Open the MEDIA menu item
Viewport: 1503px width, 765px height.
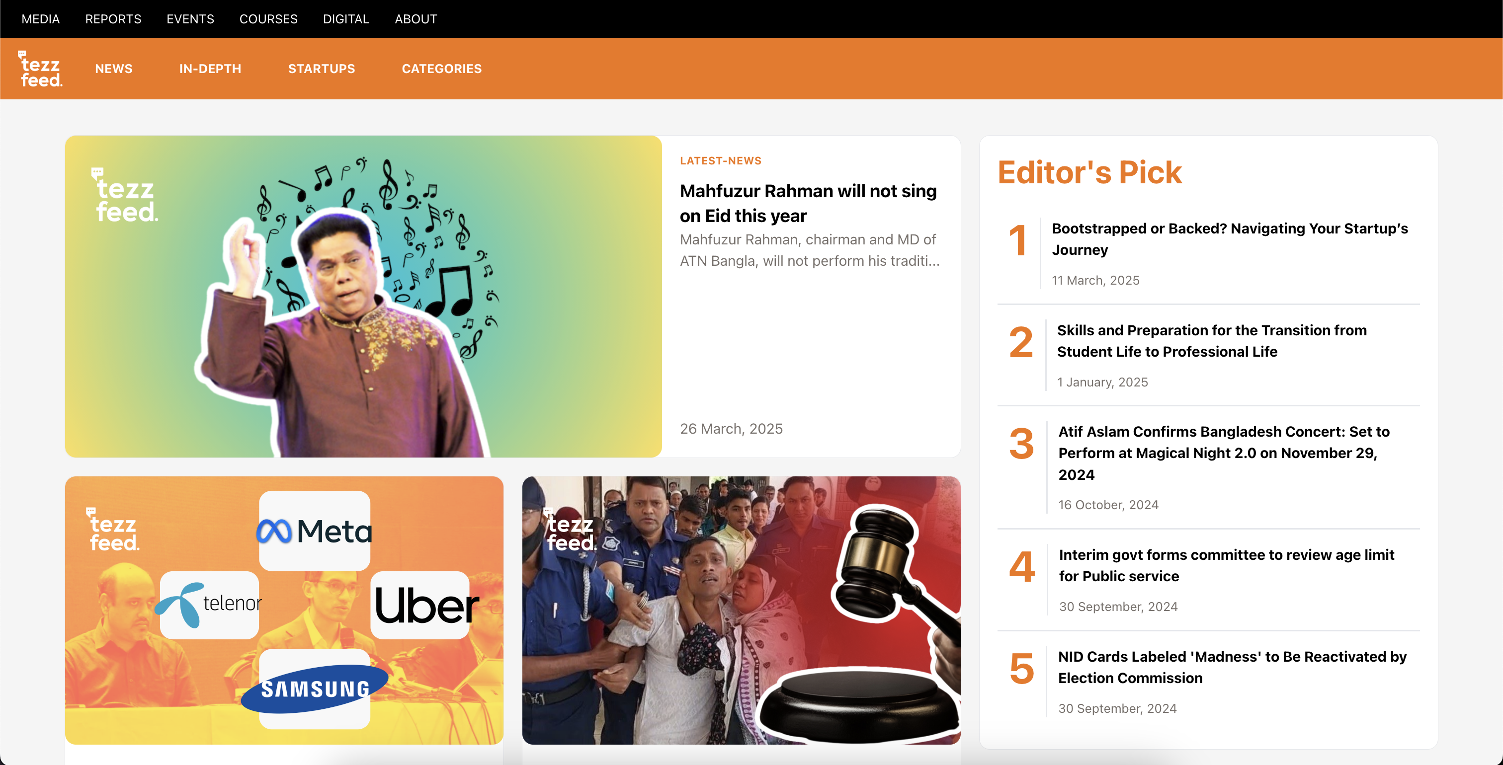pos(40,19)
